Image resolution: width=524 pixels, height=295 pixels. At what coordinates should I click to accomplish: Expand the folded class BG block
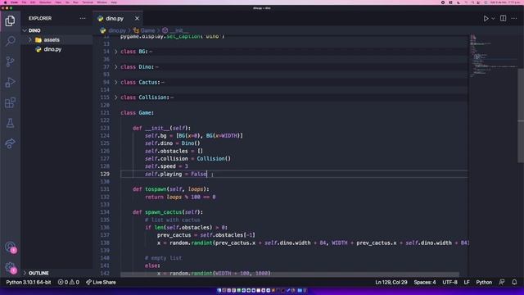coord(116,52)
